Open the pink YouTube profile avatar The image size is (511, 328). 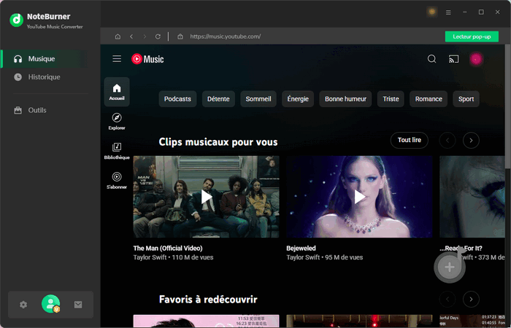click(x=476, y=59)
